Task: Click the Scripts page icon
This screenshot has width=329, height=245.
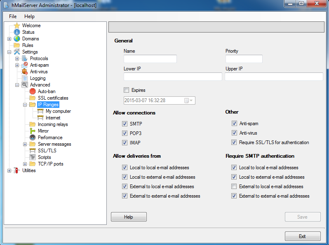Action: coord(33,157)
